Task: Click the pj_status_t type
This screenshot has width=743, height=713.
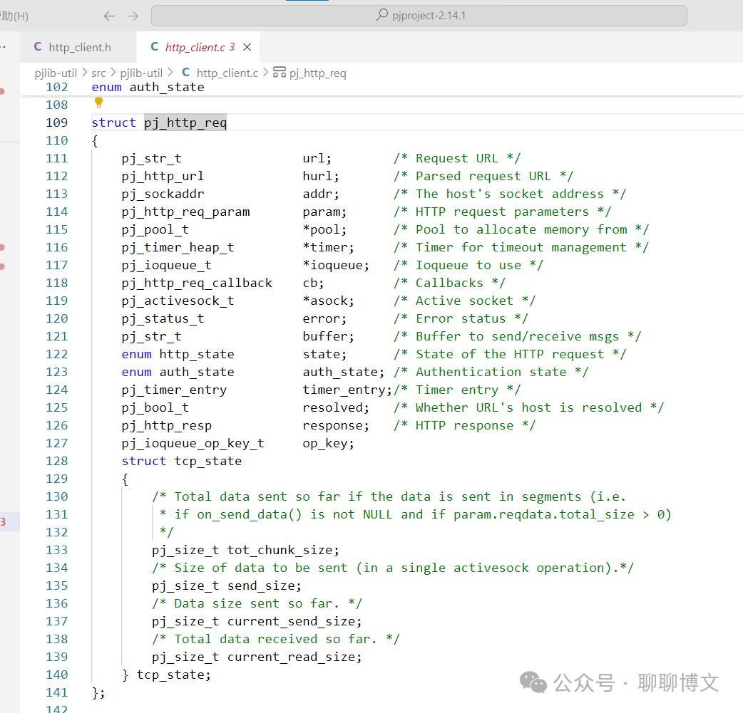Action: (163, 318)
